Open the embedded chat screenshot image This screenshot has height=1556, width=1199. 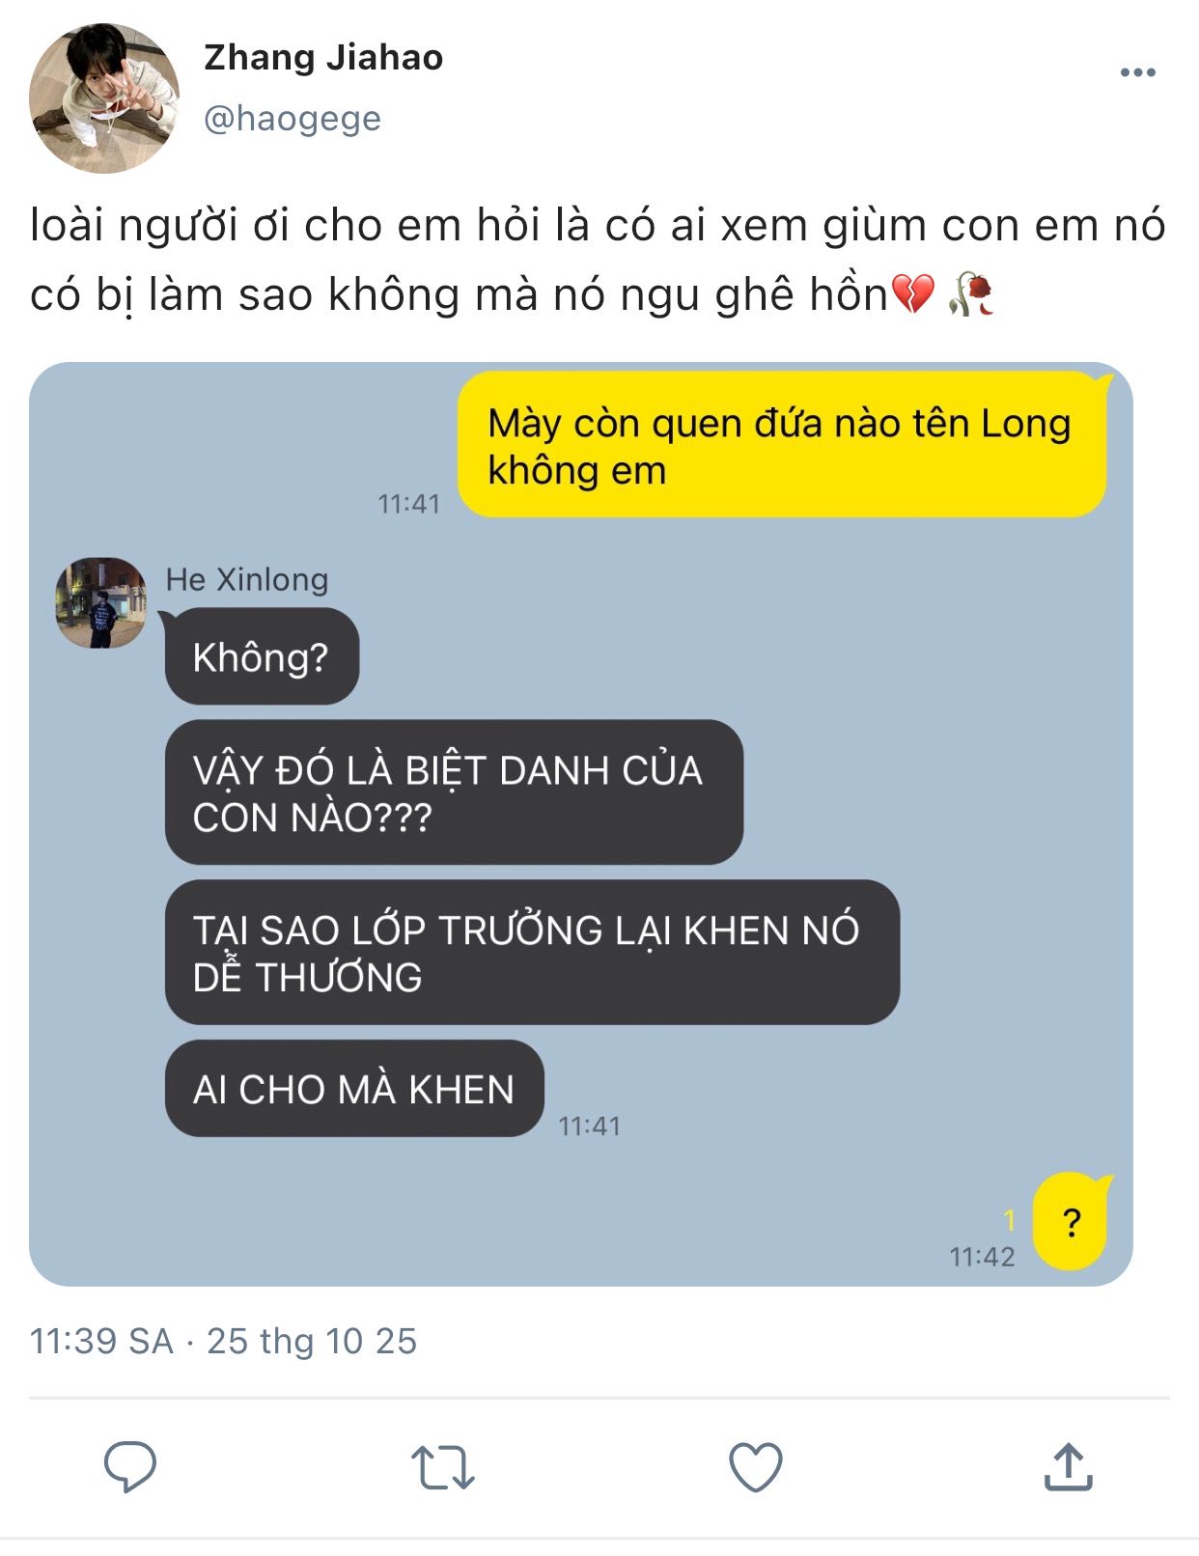pyautogui.click(x=581, y=824)
